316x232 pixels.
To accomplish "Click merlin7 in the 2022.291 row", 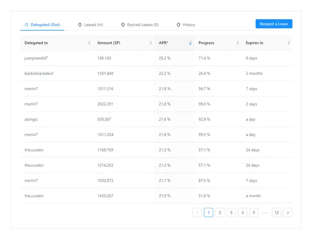I will coord(31,104).
